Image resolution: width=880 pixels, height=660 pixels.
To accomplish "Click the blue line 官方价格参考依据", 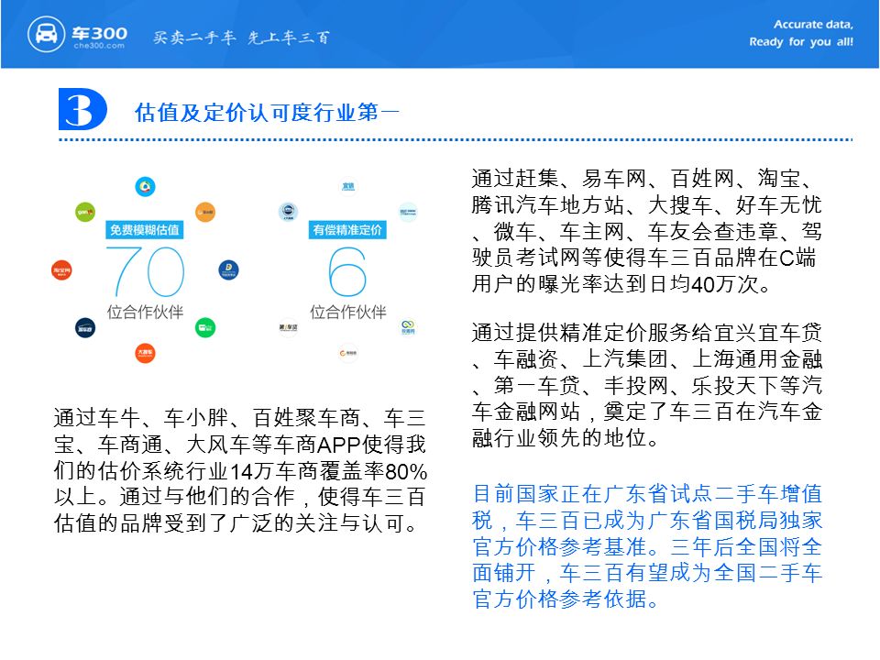I will point(566,599).
